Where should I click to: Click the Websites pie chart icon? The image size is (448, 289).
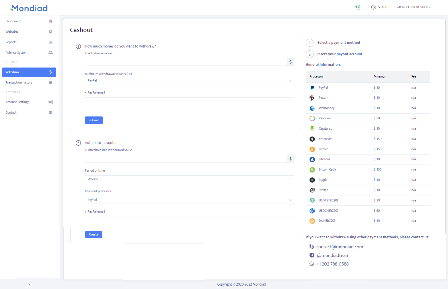[51, 32]
